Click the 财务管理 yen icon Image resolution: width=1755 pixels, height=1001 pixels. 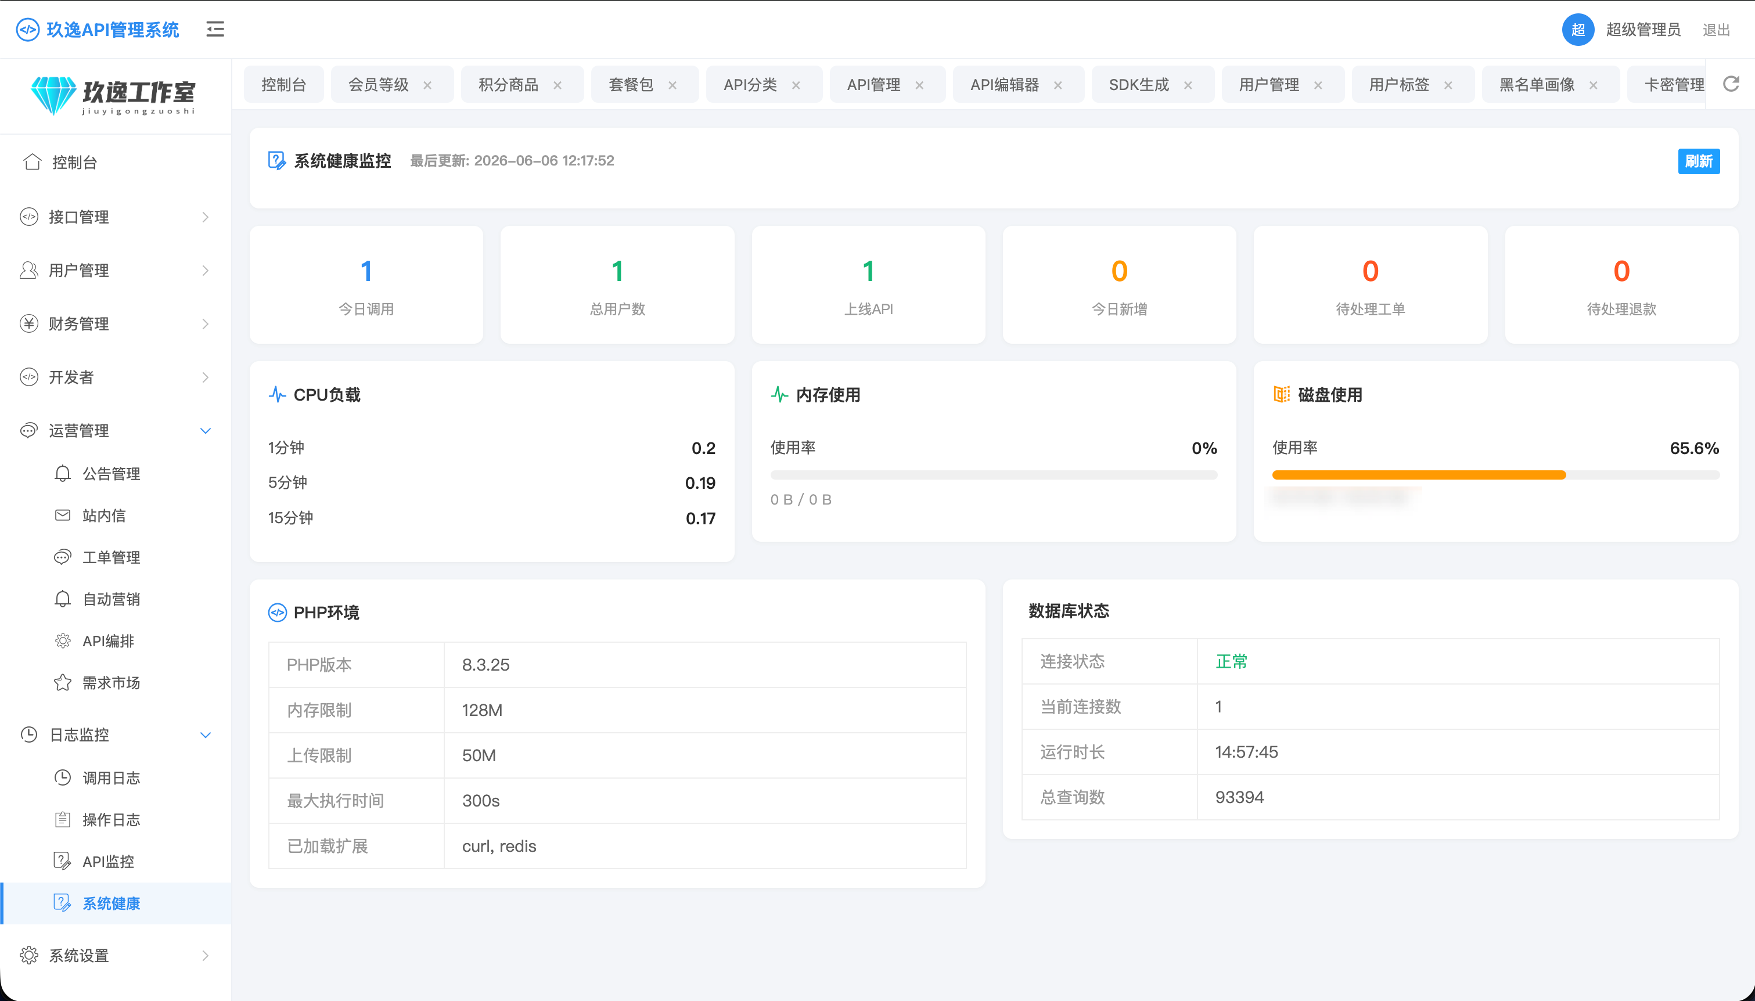click(29, 323)
